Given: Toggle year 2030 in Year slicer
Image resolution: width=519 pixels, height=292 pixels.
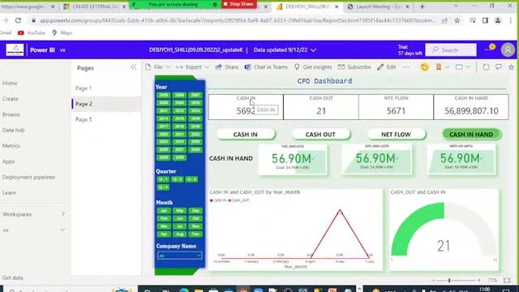Looking at the screenshot, I should point(179,157).
